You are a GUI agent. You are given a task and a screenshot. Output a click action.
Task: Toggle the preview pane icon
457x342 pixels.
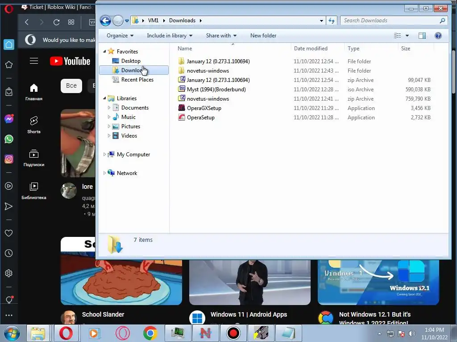422,36
